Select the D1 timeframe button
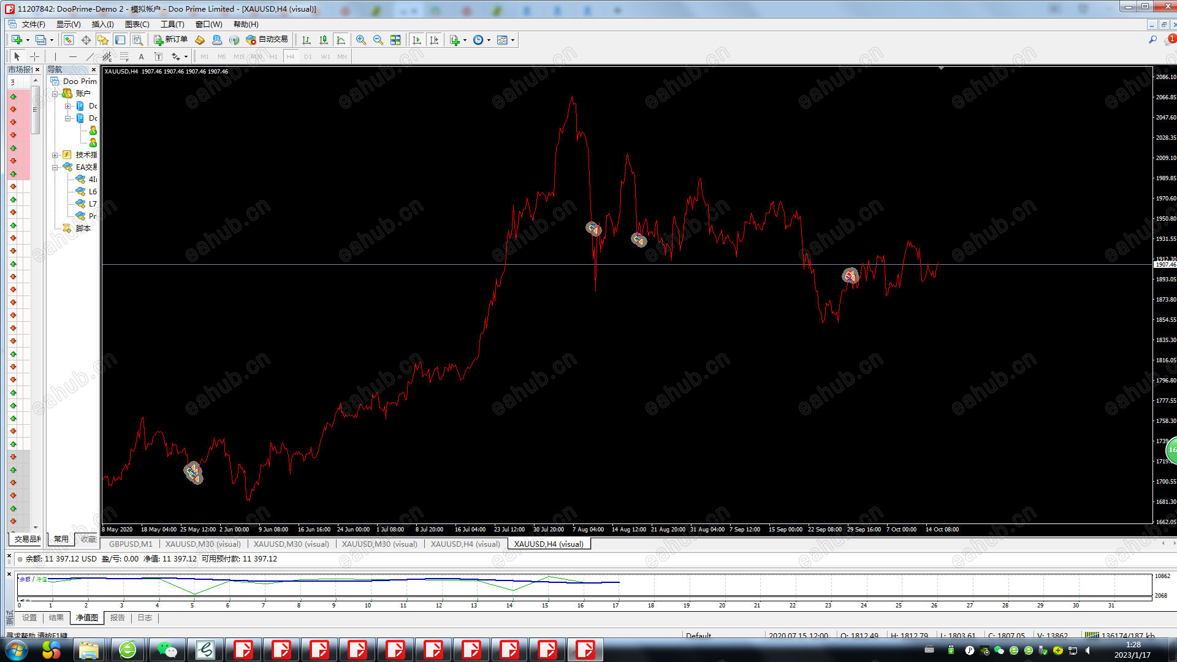The height and width of the screenshot is (662, 1177). (308, 56)
